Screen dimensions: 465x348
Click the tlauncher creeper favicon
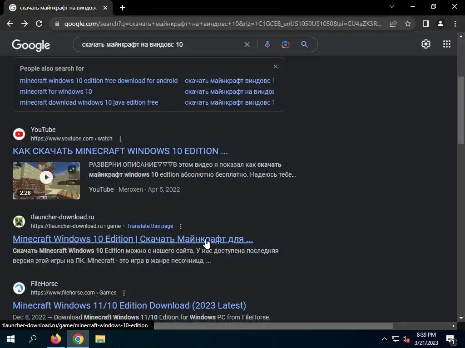point(19,221)
